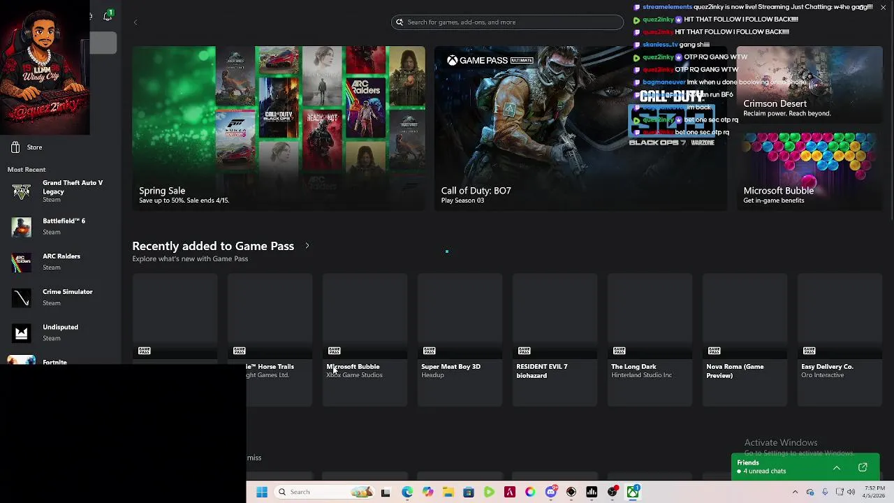
Task: Open OBS Studio from taskbar
Action: pos(571,492)
